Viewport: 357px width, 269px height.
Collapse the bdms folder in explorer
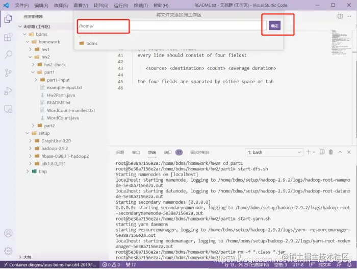[24, 34]
